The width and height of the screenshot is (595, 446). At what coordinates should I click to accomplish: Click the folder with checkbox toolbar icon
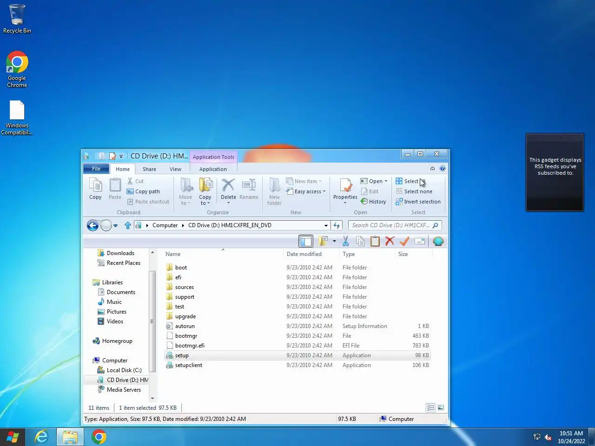323,241
